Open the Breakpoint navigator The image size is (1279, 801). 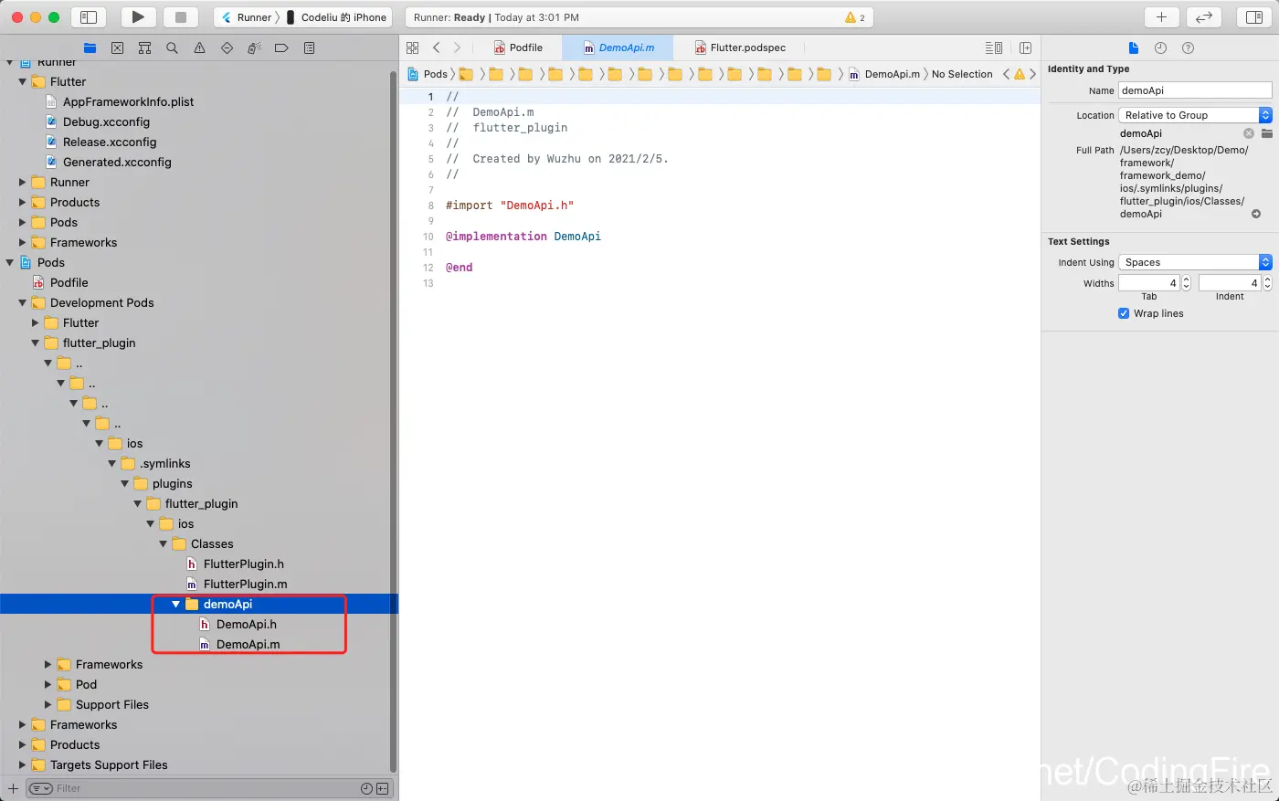pos(281,47)
